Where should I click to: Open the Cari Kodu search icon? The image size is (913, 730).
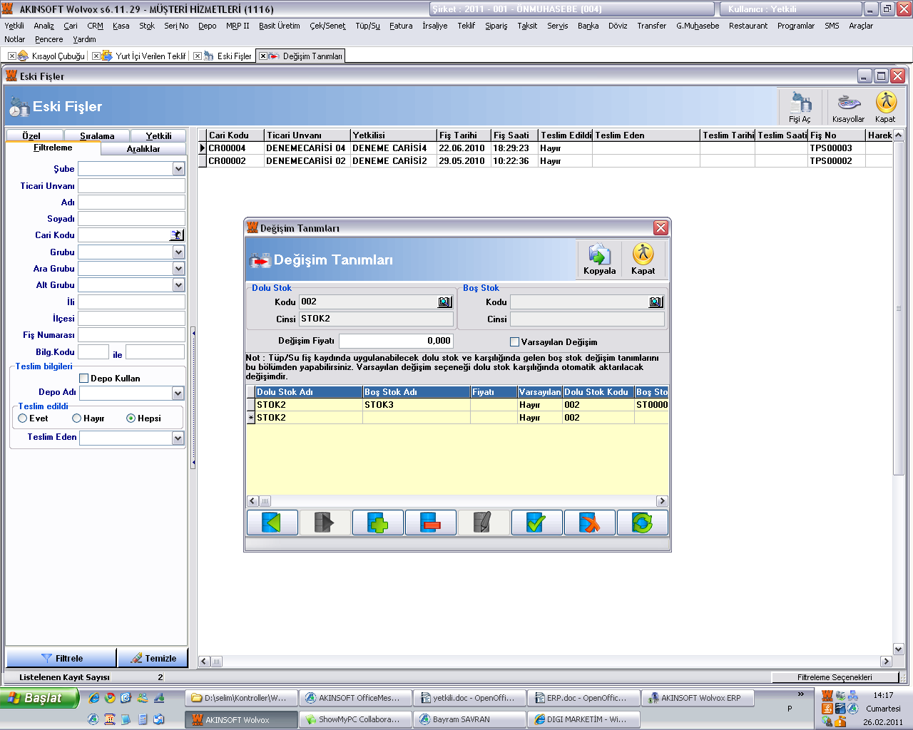pyautogui.click(x=177, y=235)
